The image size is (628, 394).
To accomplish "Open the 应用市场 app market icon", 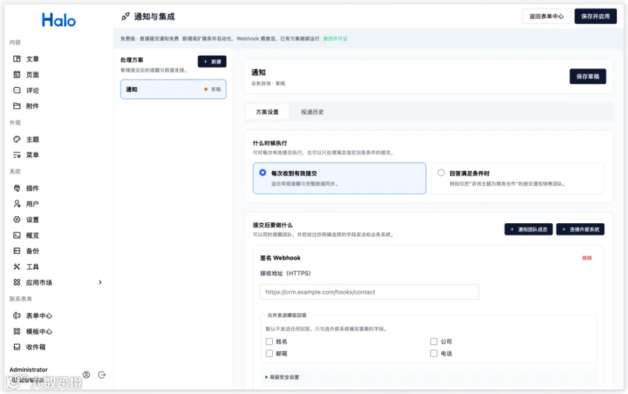I will pos(17,282).
